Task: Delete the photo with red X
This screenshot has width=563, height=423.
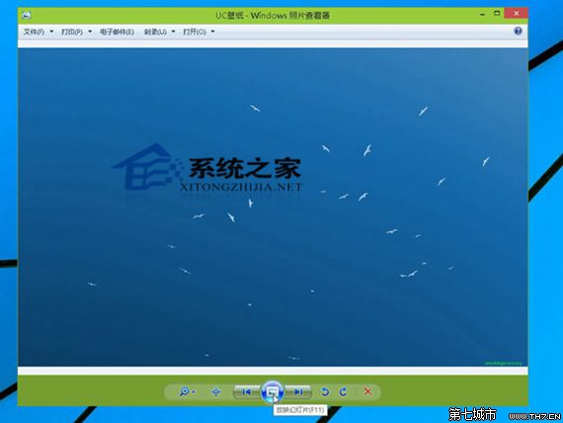Action: [x=367, y=391]
